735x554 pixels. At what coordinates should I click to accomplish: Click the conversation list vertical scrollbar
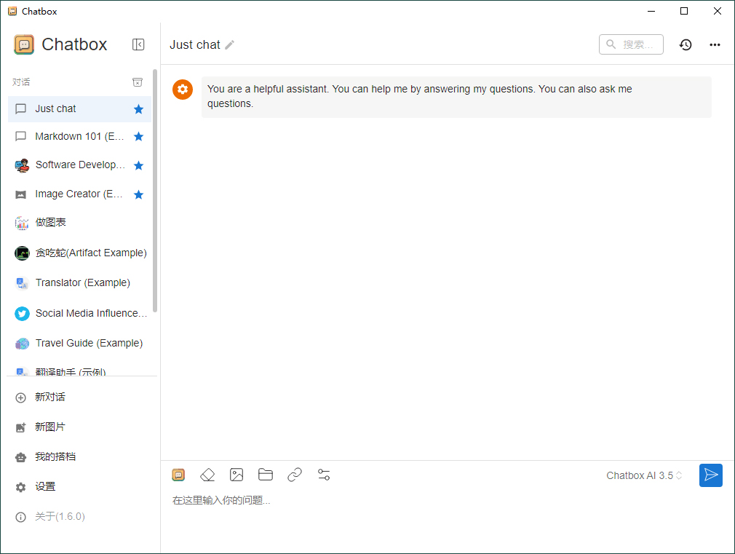click(155, 189)
